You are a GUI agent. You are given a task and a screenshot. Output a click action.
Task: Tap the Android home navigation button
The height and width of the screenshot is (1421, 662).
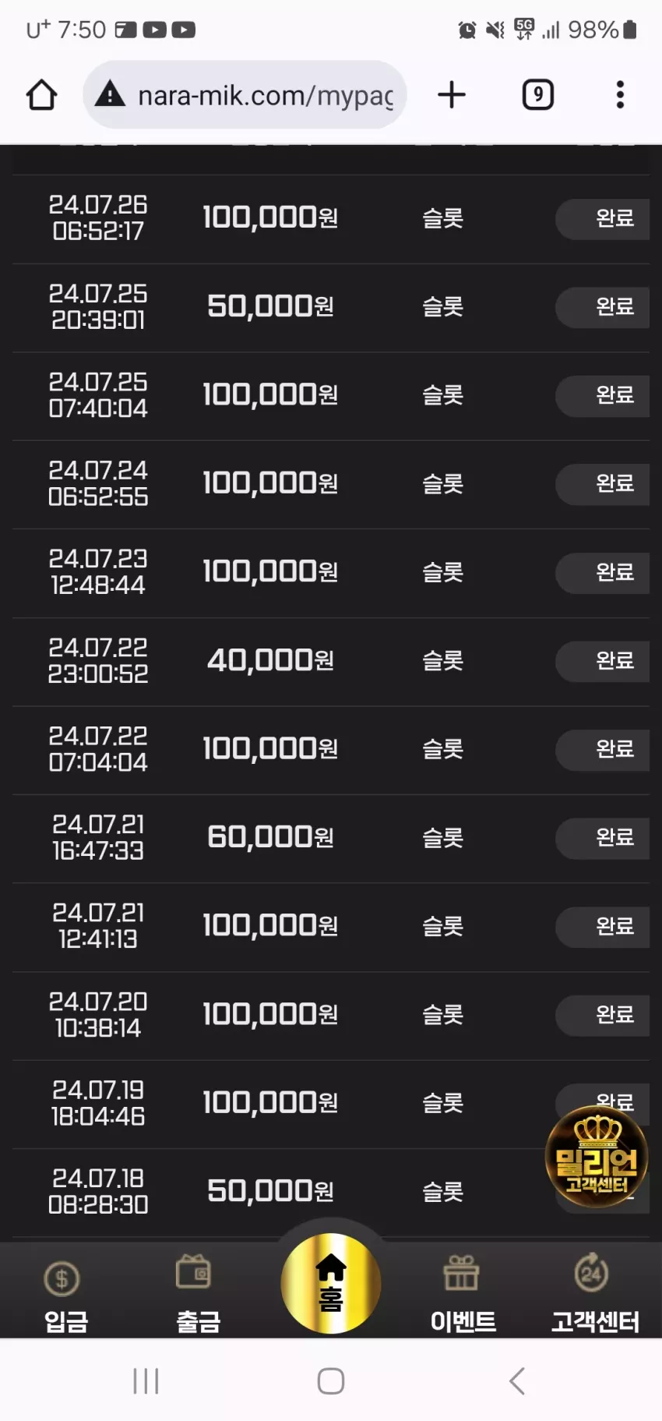tap(331, 1380)
